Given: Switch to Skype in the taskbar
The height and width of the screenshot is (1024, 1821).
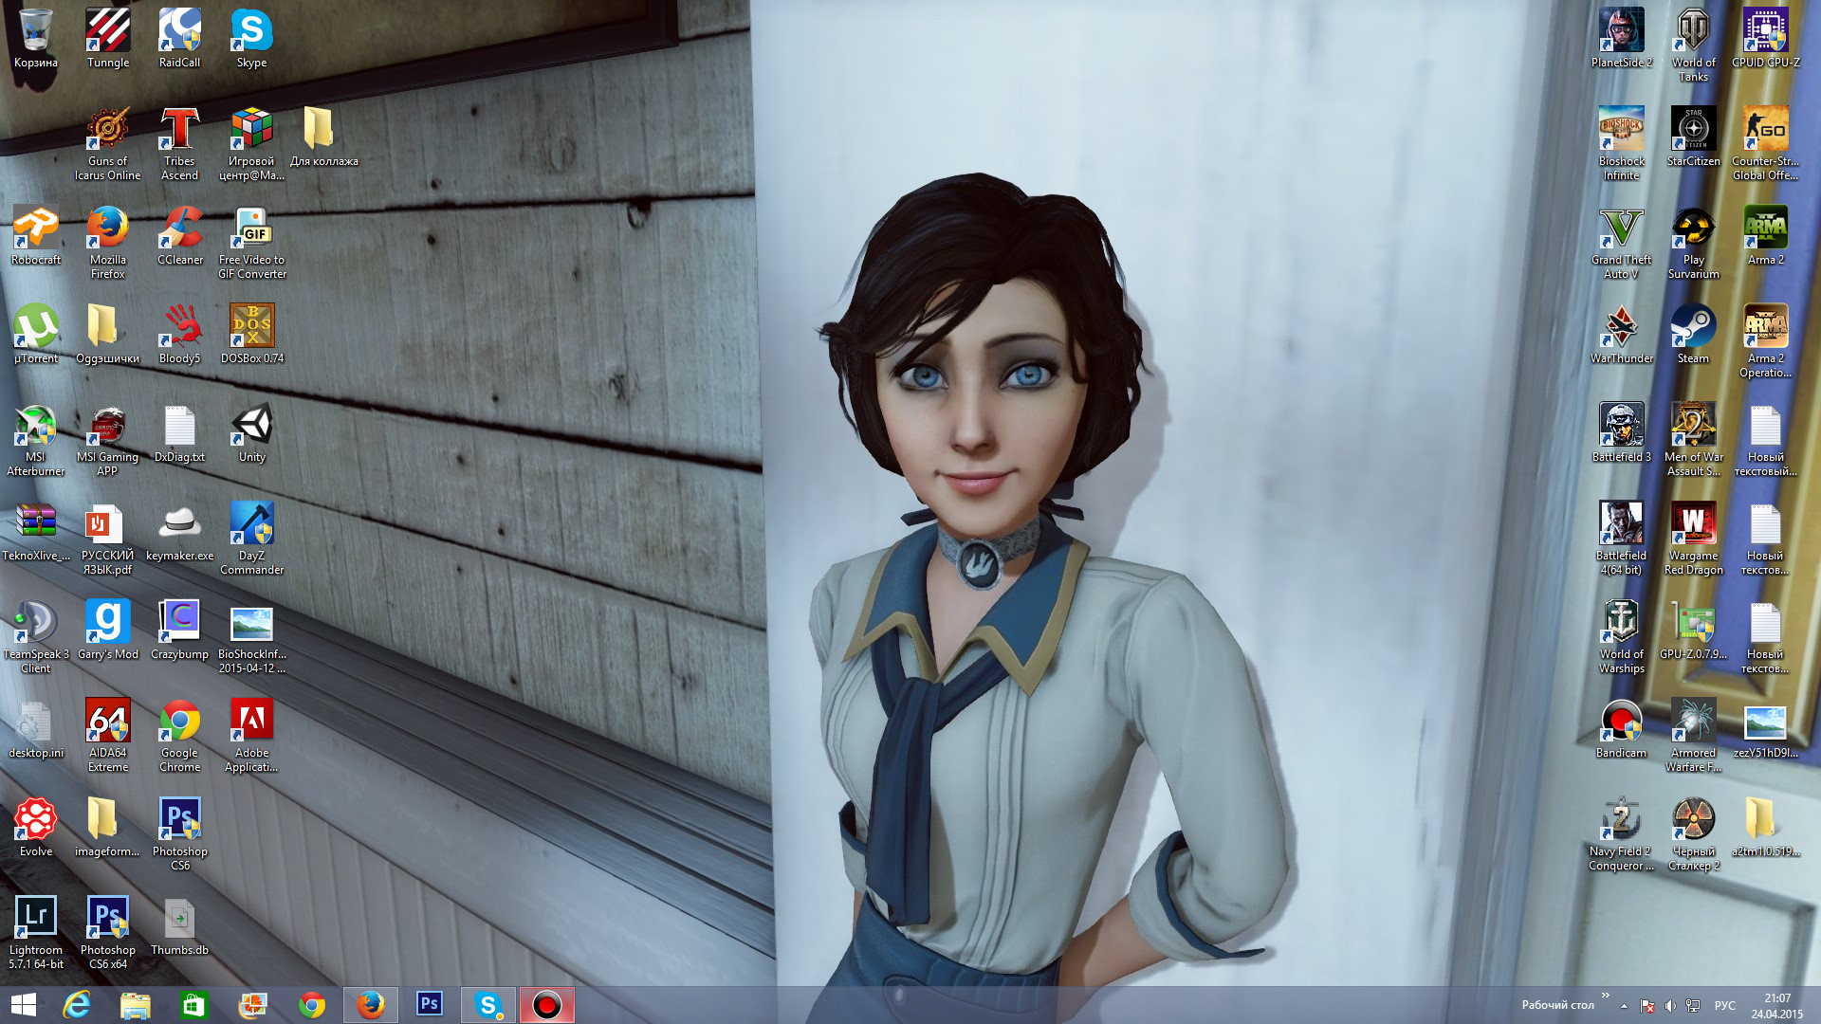Looking at the screenshot, I should (x=488, y=1005).
